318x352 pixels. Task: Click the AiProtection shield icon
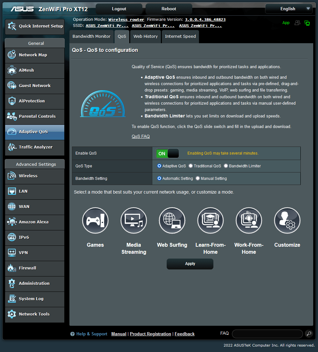tap(12, 101)
